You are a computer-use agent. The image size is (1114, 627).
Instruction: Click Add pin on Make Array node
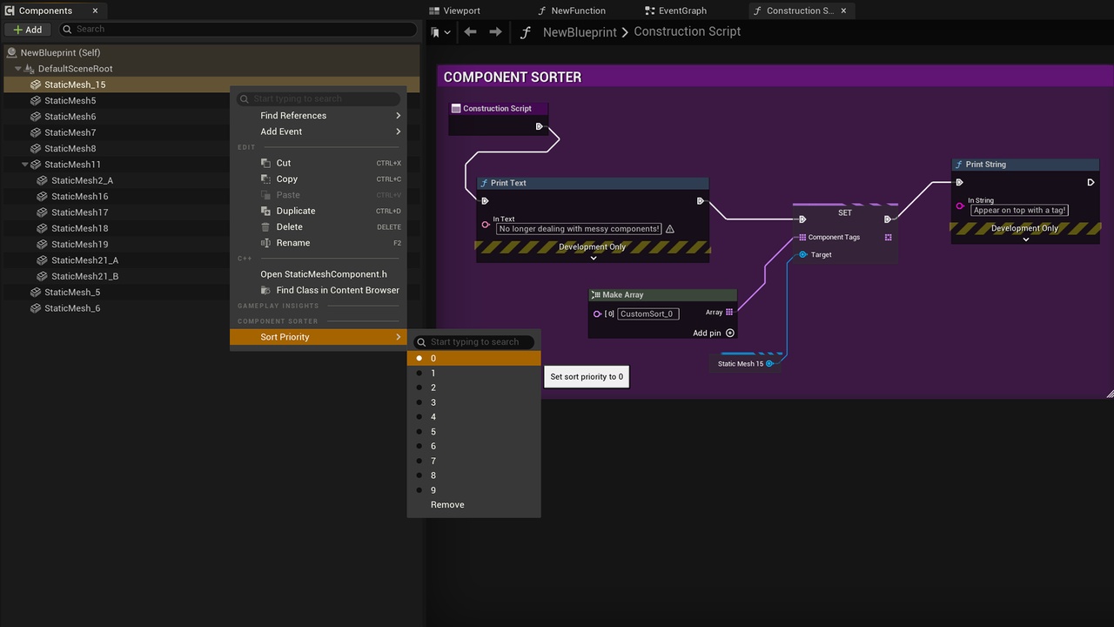[714, 333]
